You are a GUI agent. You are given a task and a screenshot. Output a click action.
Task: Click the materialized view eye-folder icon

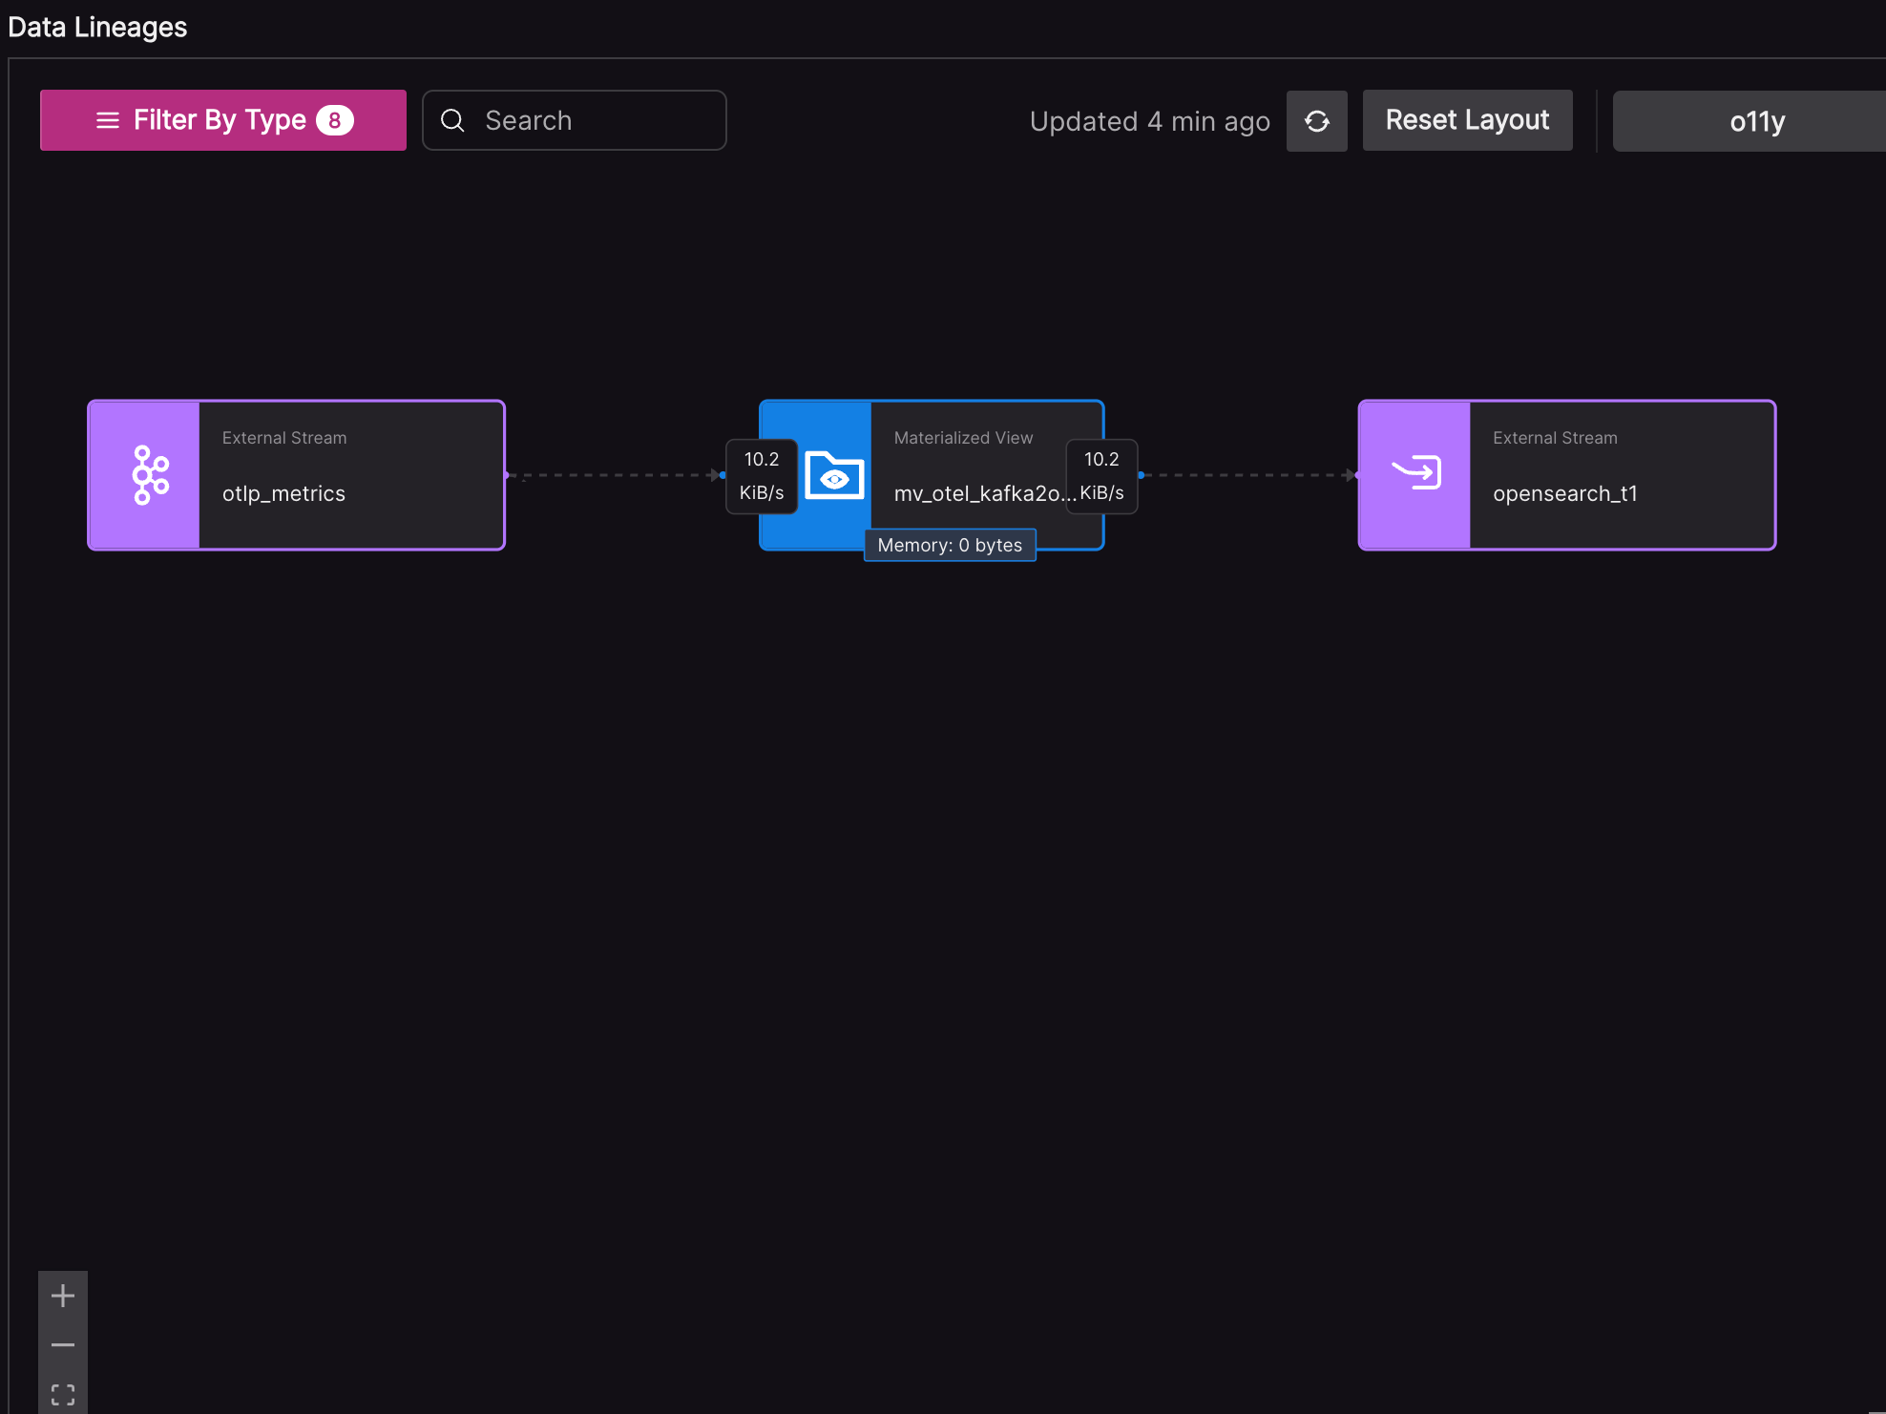(834, 475)
